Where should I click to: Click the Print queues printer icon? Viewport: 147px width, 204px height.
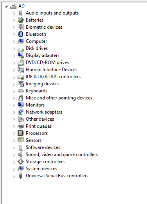(21, 126)
